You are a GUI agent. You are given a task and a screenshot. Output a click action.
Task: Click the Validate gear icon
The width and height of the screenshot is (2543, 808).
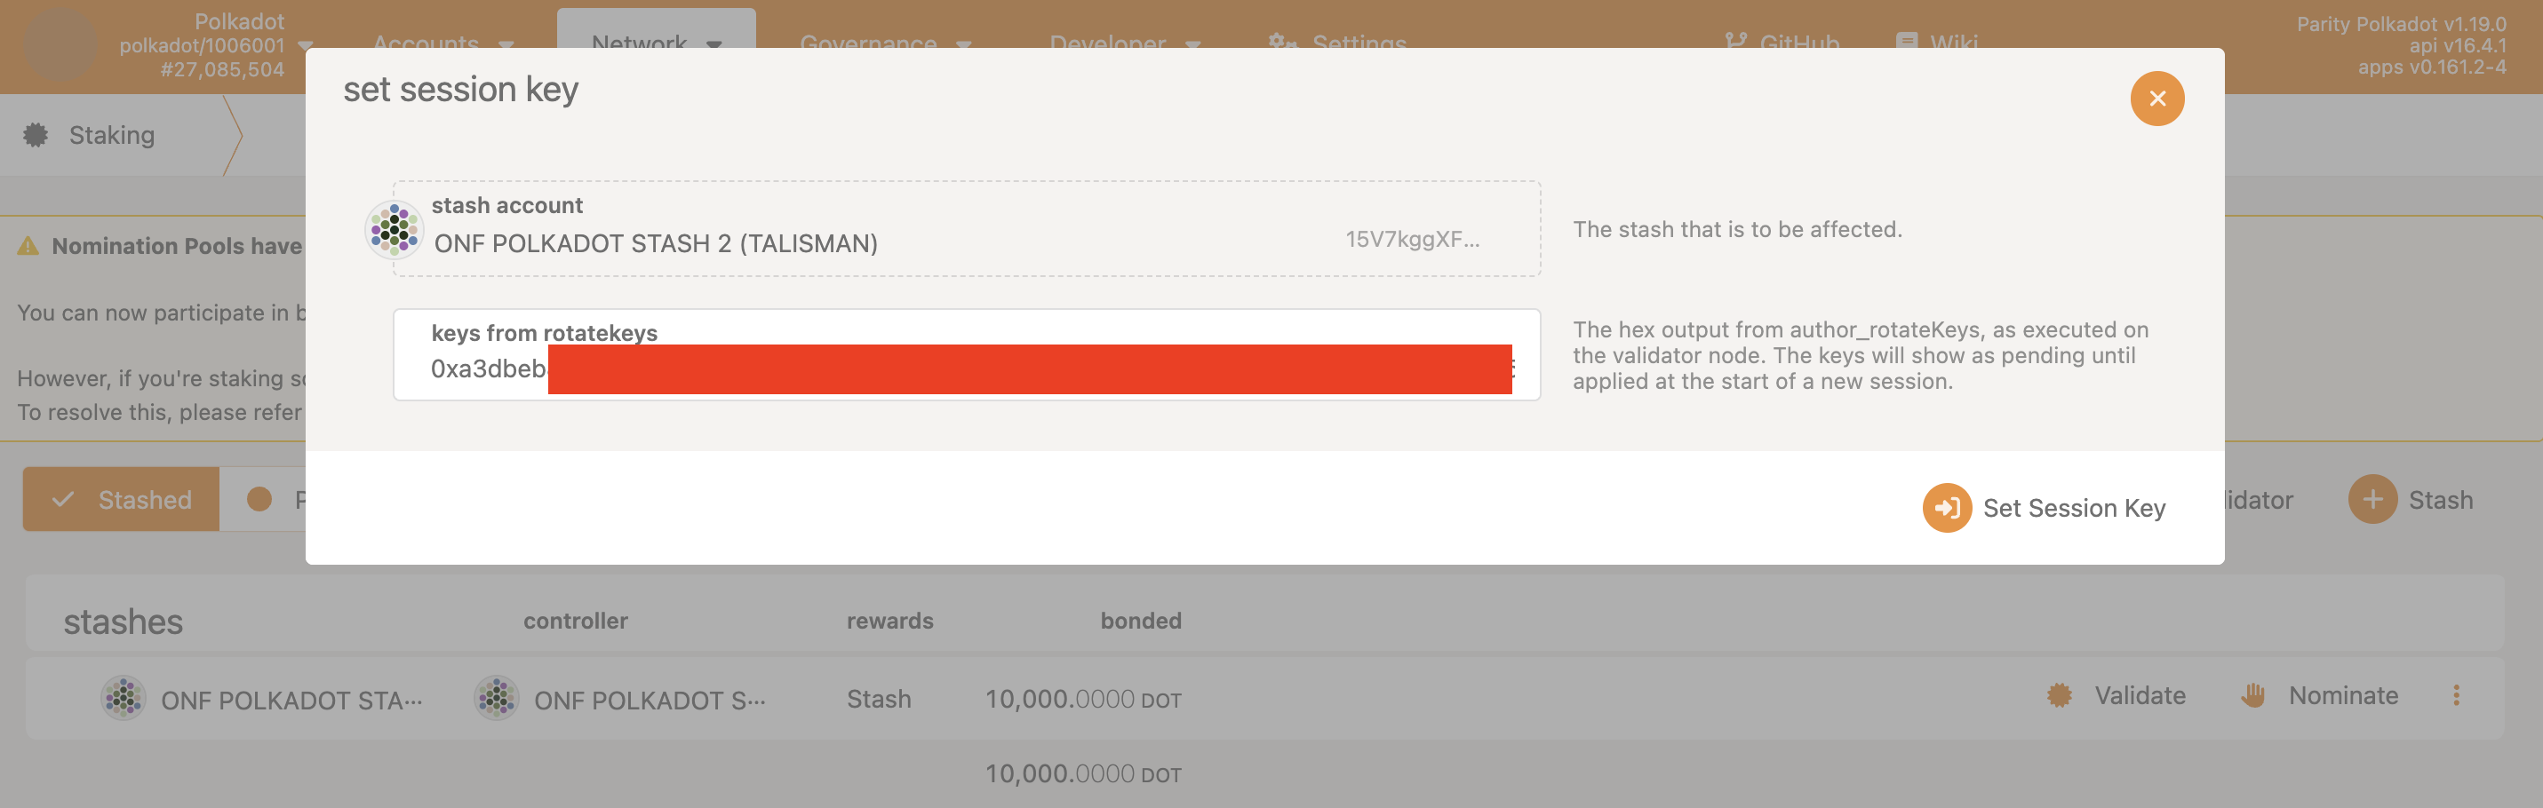click(2060, 695)
